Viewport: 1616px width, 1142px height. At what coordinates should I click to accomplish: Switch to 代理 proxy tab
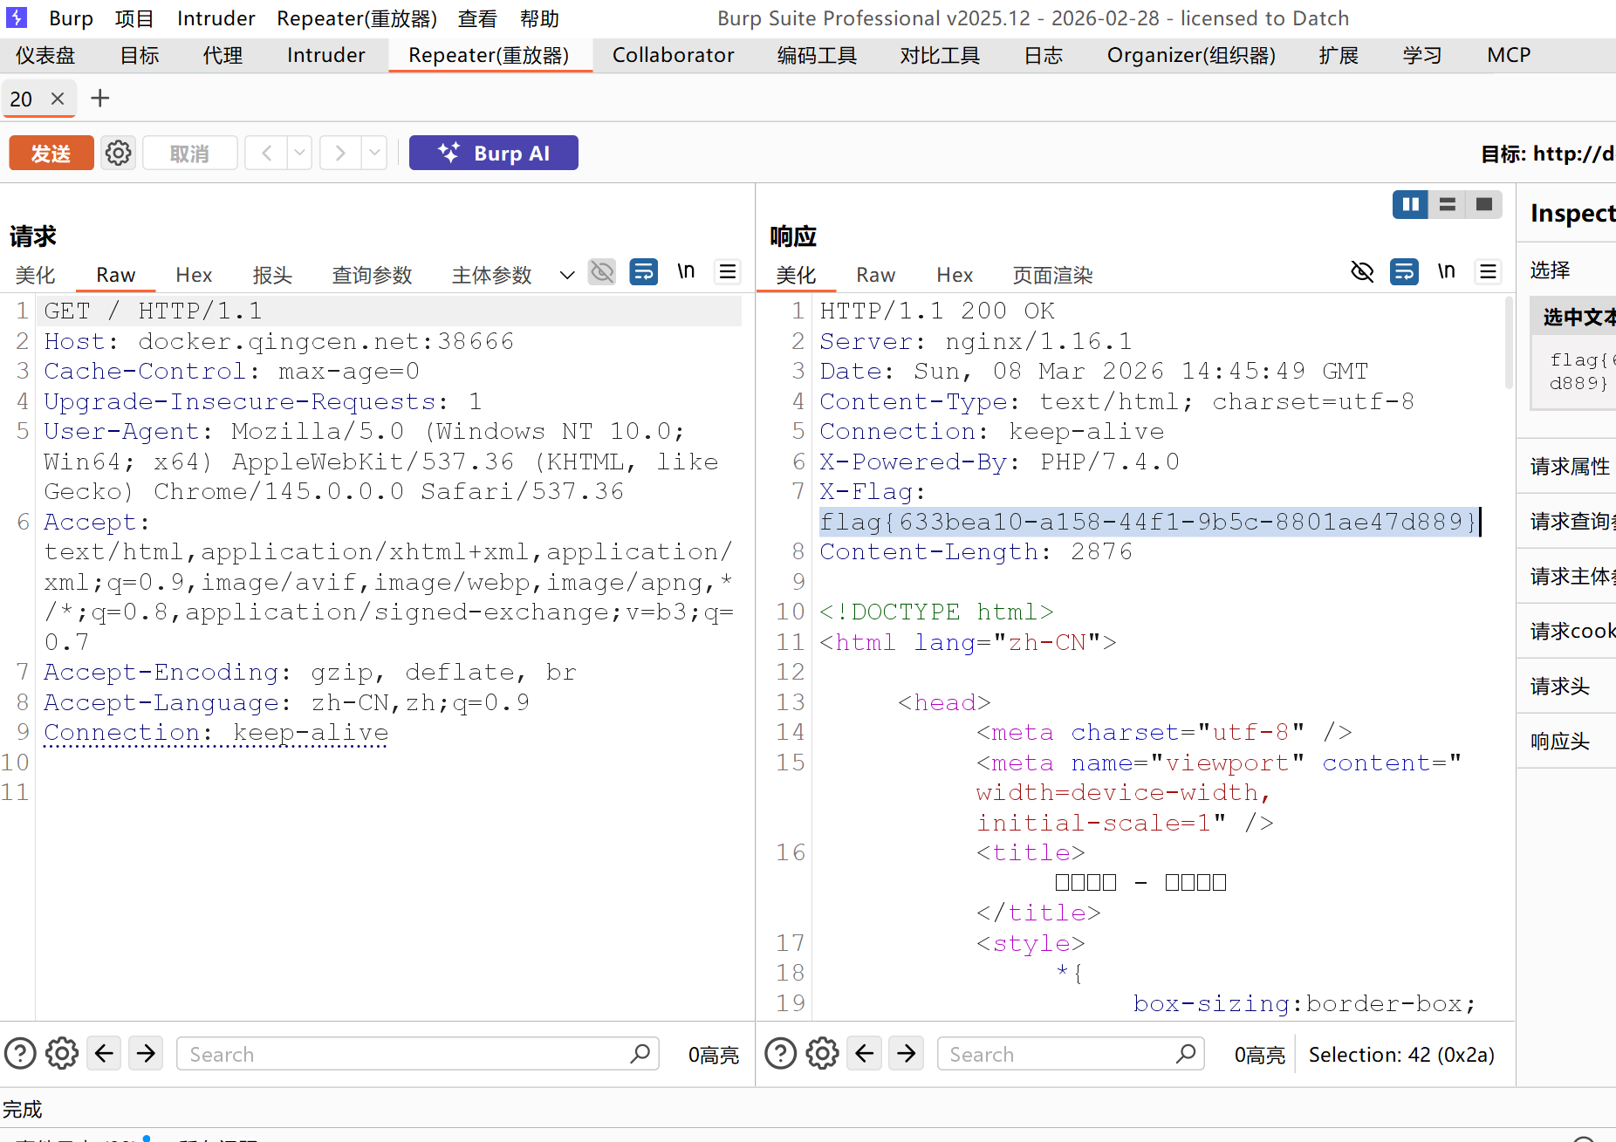click(x=223, y=55)
